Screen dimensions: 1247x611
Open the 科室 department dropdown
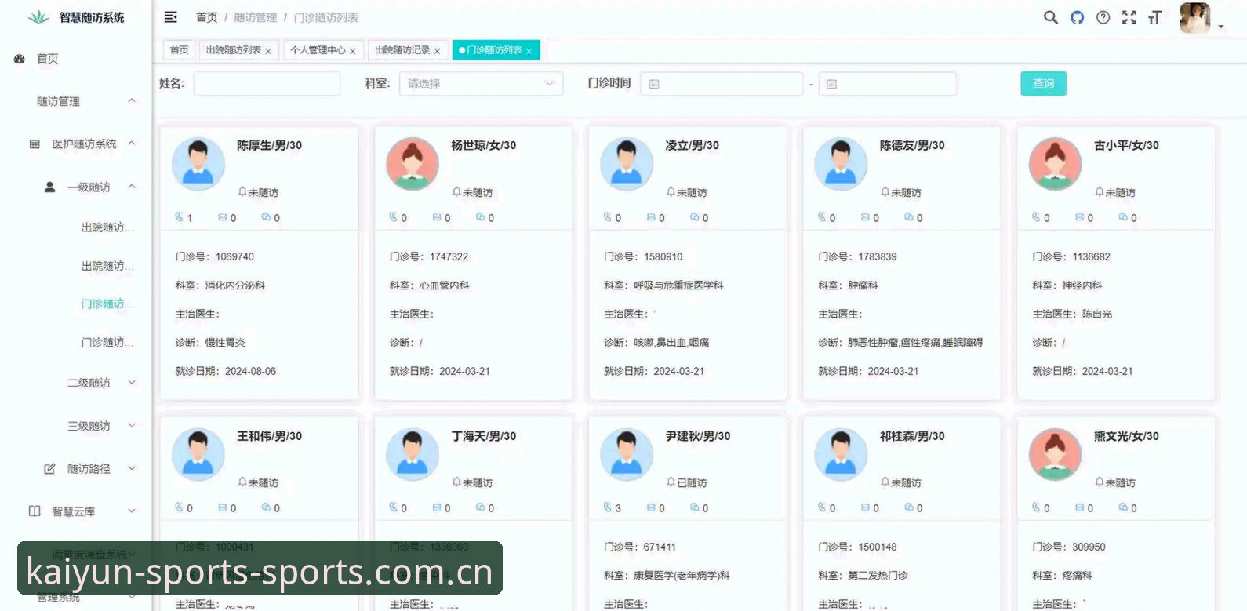(x=481, y=83)
